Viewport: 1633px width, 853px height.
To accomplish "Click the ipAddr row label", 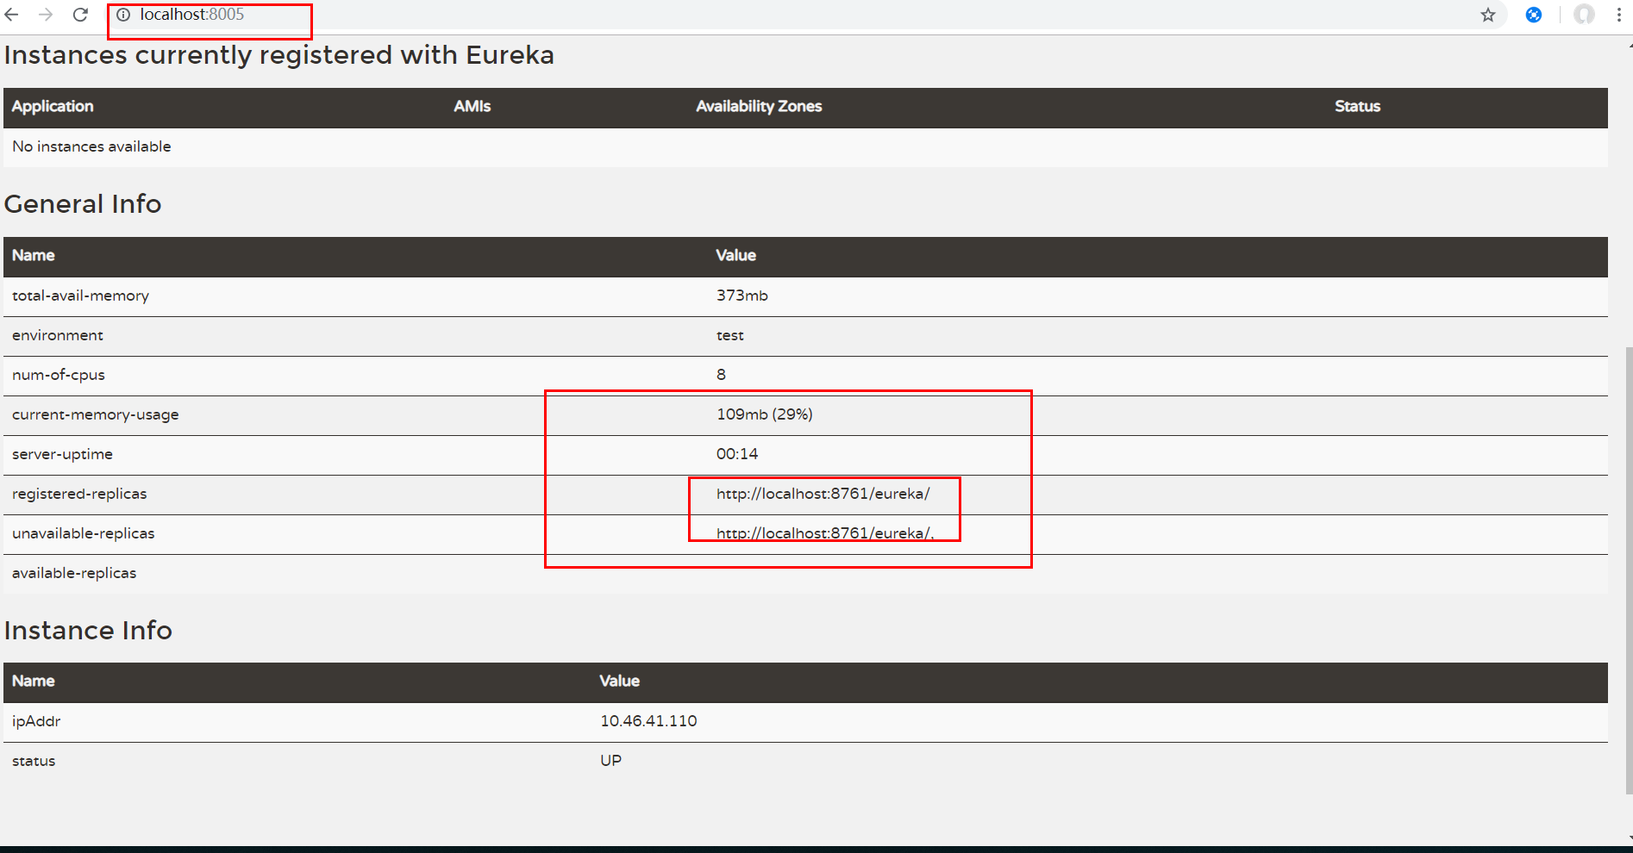I will point(36,721).
